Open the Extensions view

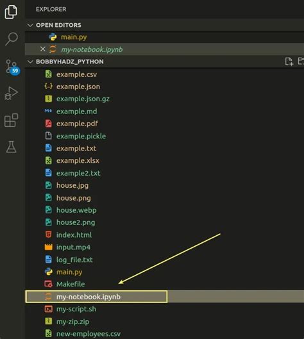point(11,120)
